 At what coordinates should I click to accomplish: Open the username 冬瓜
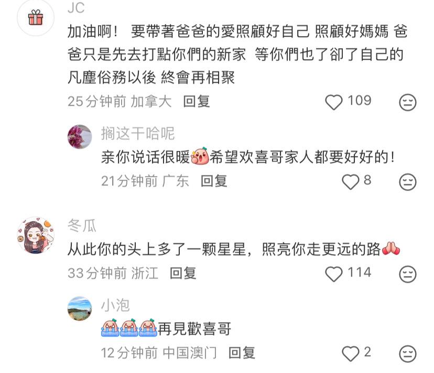[82, 225]
